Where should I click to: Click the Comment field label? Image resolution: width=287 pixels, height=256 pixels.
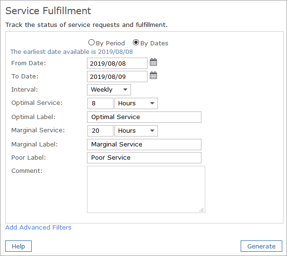click(x=27, y=171)
